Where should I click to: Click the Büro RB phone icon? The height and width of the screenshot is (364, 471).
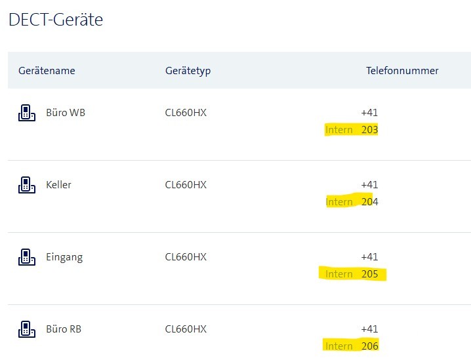tap(26, 329)
